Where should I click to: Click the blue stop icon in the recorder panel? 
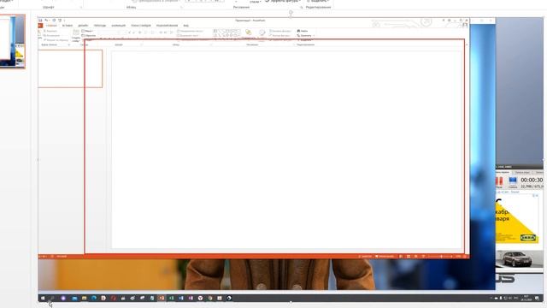(x=513, y=181)
